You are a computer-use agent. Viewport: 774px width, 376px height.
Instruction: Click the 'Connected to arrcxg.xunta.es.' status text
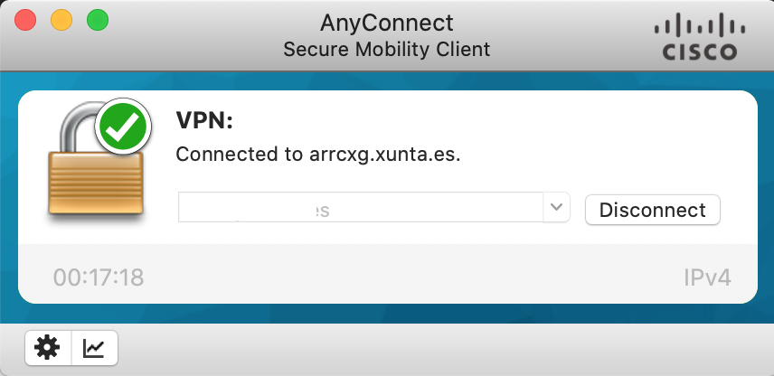(318, 155)
